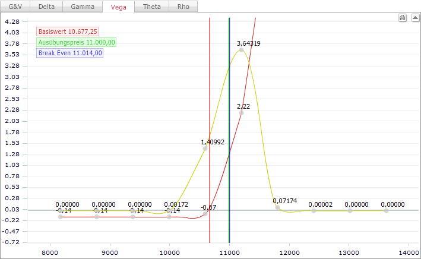
Task: Click the data point labeled 1,40992
Action: coord(205,148)
